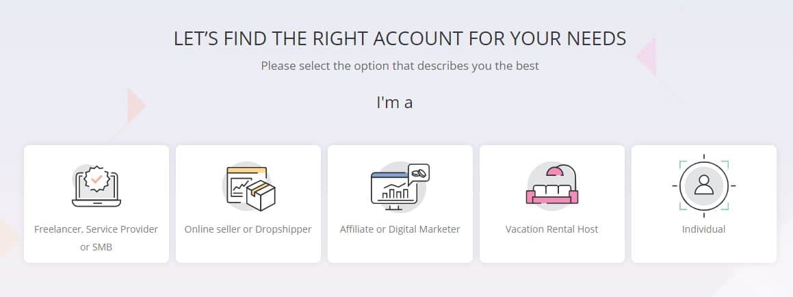Viewport: 793px width, 297px height.
Task: Choose the "Online seller or Dropshipper" label
Action: pos(248,229)
